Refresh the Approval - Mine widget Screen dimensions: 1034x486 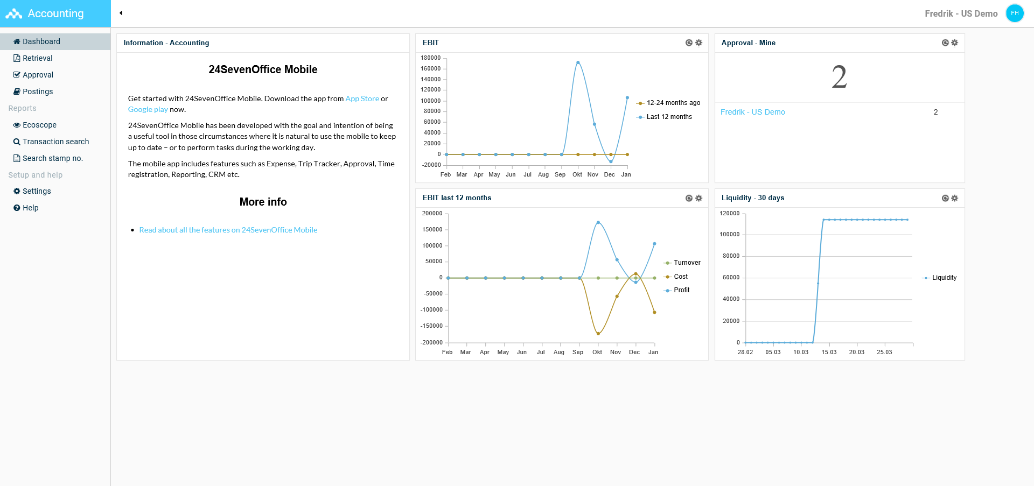[x=945, y=43]
